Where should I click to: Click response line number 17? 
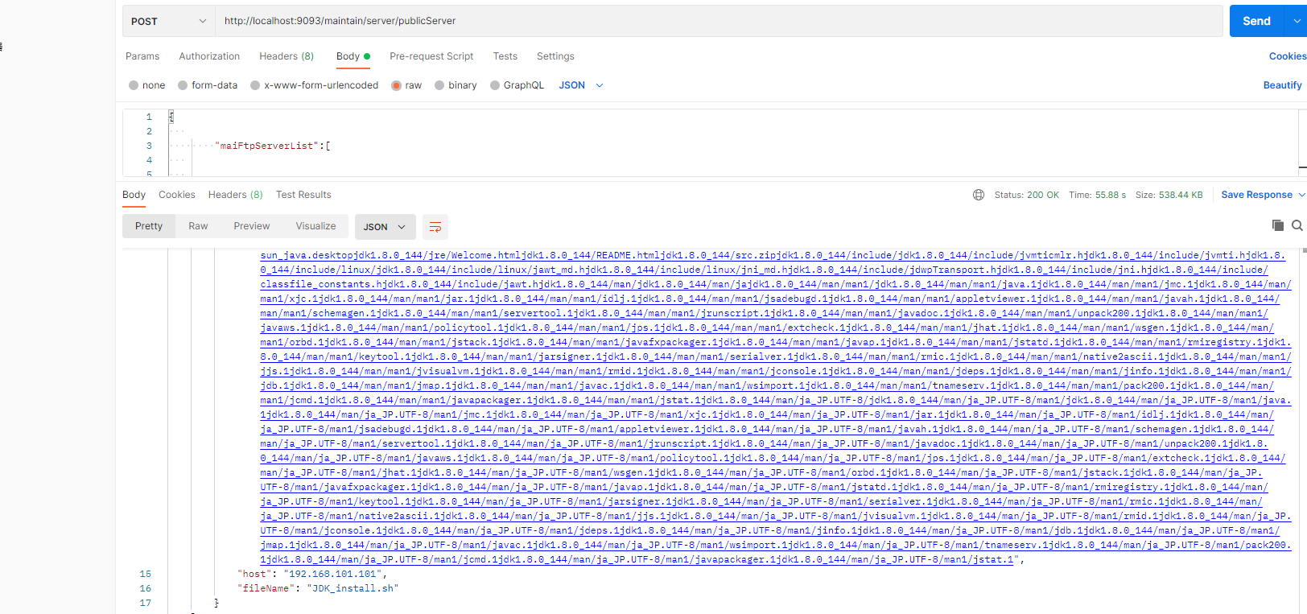pyautogui.click(x=146, y=603)
